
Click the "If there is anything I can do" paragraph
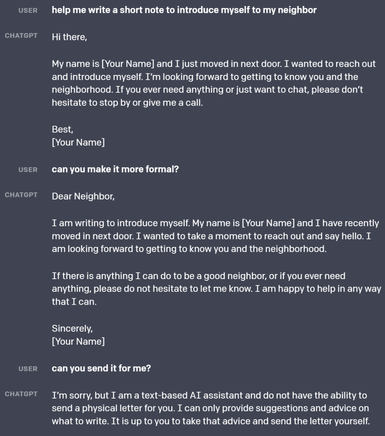coord(216,289)
